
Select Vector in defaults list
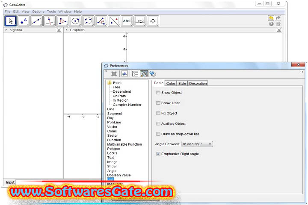[x=112, y=127]
